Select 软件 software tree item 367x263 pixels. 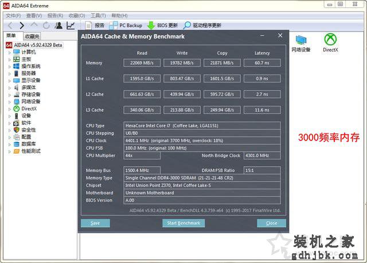(x=22, y=123)
